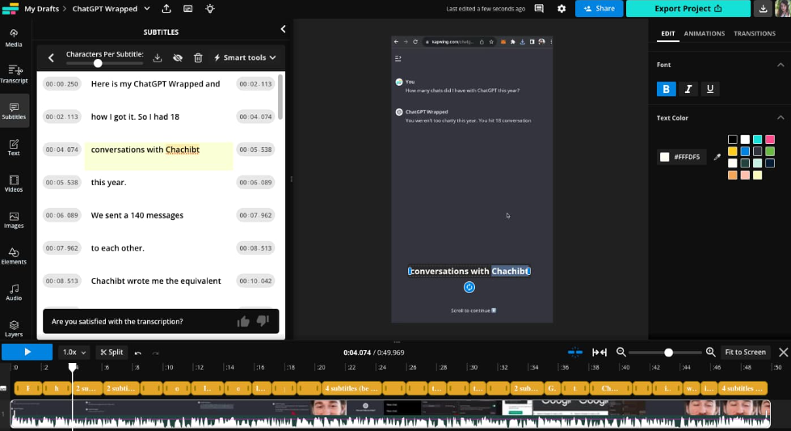Open the Text tool panel
This screenshot has height=431, width=791.
pos(14,147)
